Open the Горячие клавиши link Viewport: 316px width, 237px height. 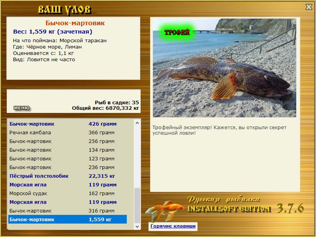pyautogui.click(x=173, y=226)
